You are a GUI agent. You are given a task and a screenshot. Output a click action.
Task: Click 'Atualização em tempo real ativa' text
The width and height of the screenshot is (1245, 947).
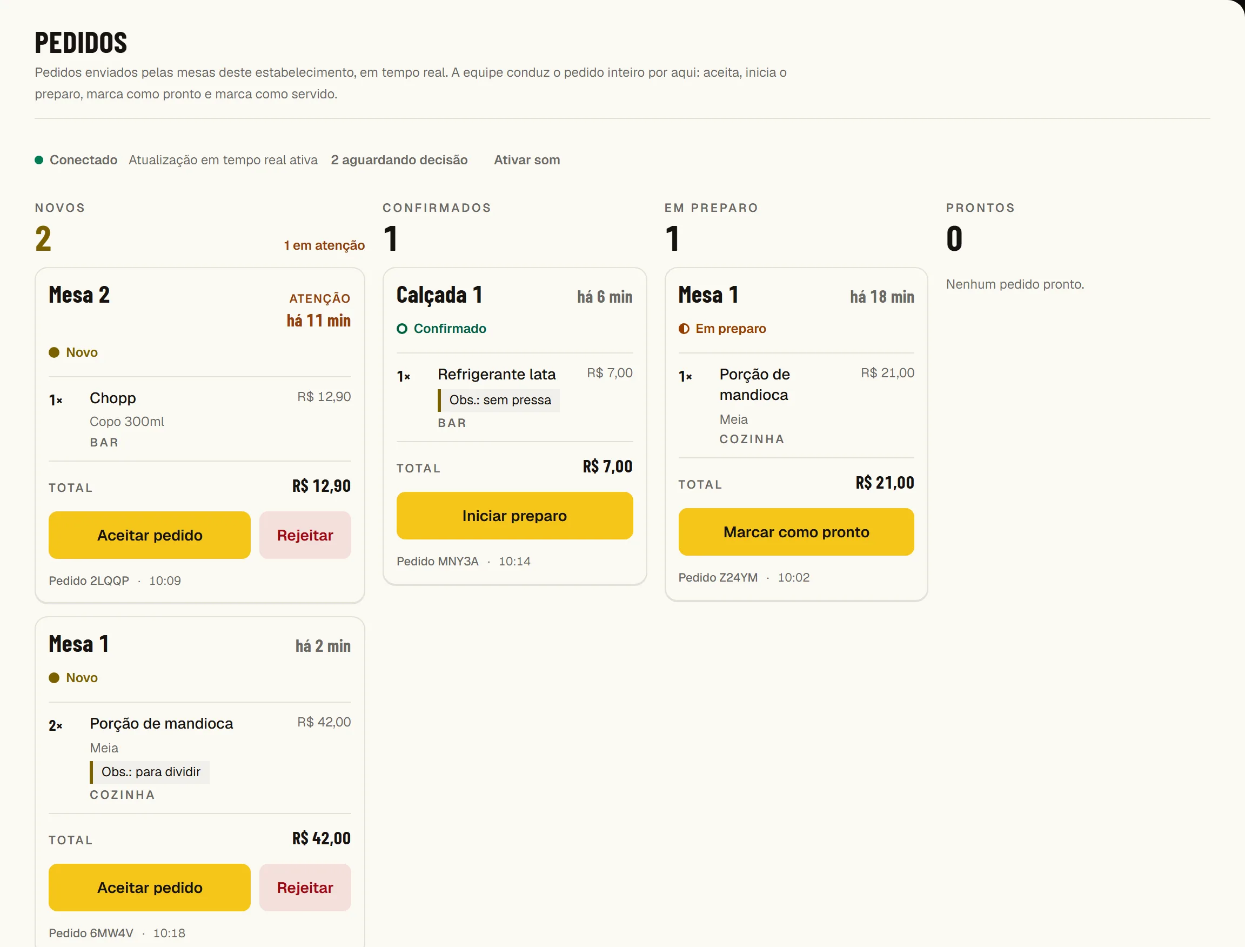point(223,160)
